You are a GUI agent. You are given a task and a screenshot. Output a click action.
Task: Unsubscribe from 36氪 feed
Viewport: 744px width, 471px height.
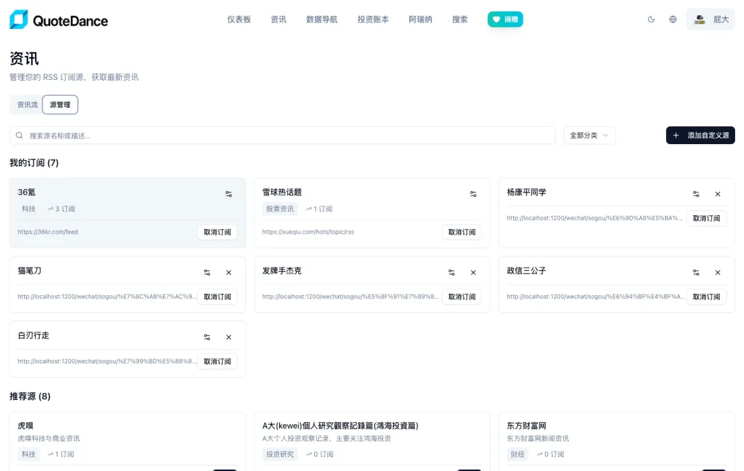pos(217,232)
